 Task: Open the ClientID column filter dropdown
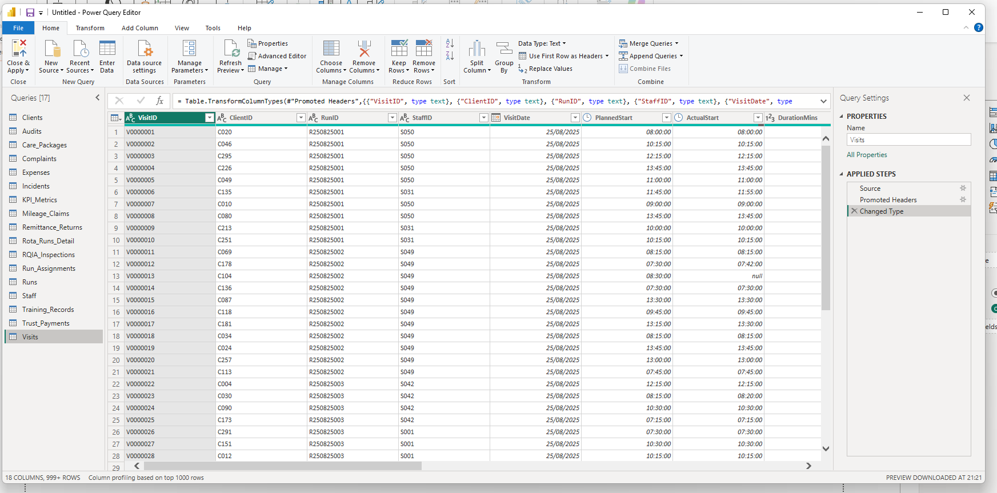point(301,118)
